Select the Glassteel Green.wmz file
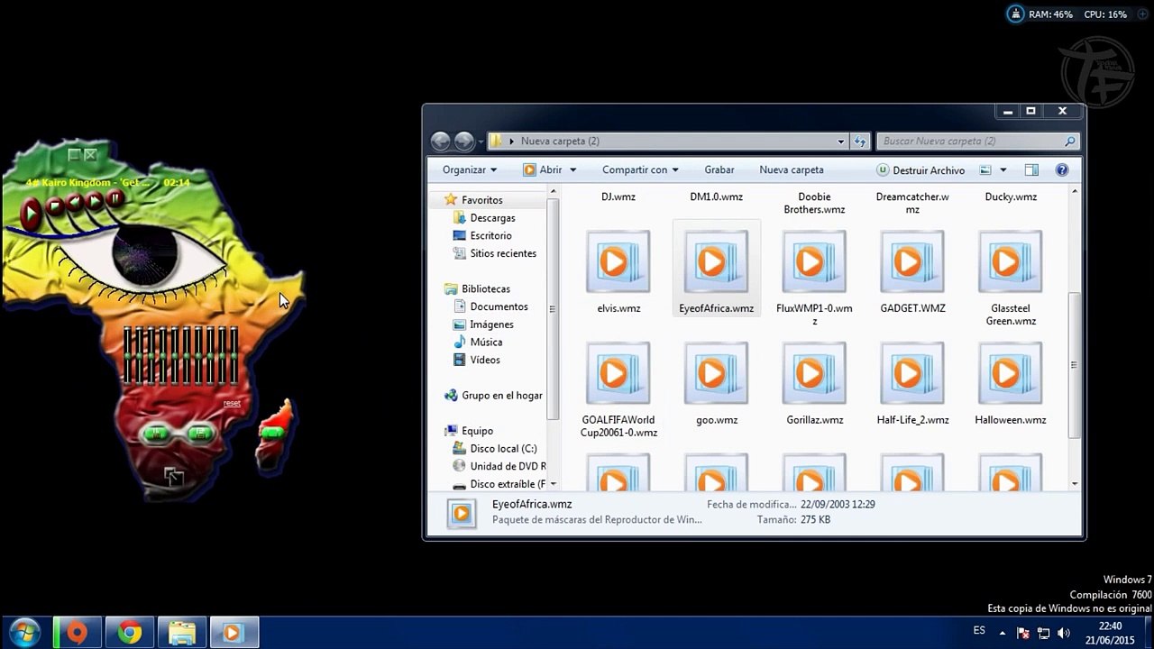1154x649 pixels. [1011, 279]
